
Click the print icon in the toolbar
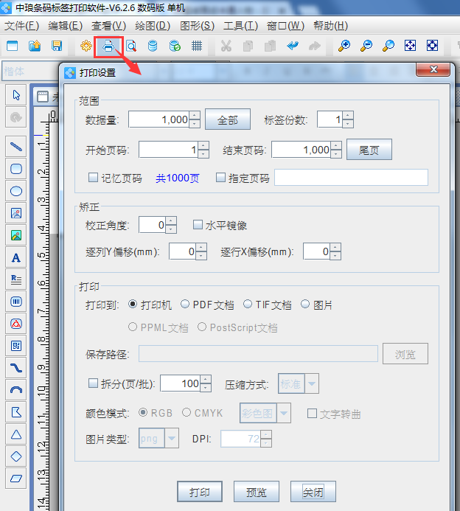click(108, 46)
